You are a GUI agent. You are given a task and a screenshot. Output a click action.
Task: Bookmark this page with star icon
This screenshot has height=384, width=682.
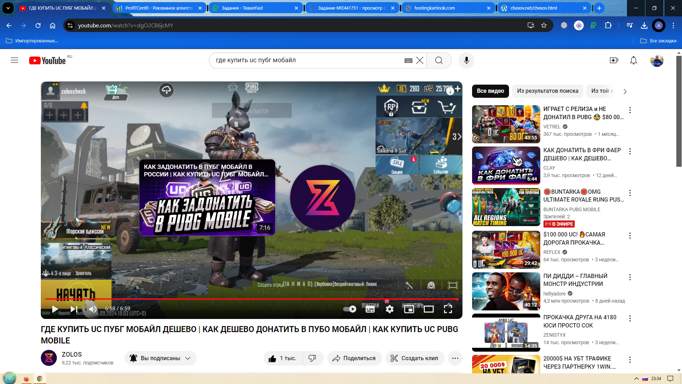click(544, 25)
